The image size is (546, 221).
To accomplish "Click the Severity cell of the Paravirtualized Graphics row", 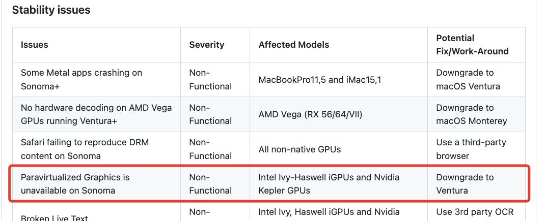I will point(210,184).
